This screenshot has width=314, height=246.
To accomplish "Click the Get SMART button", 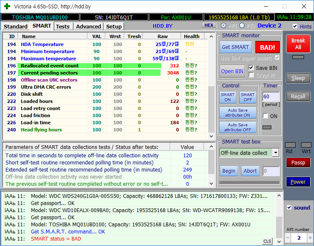I will [235, 47].
